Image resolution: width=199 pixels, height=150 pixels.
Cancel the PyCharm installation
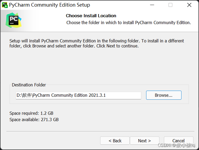[178, 141]
